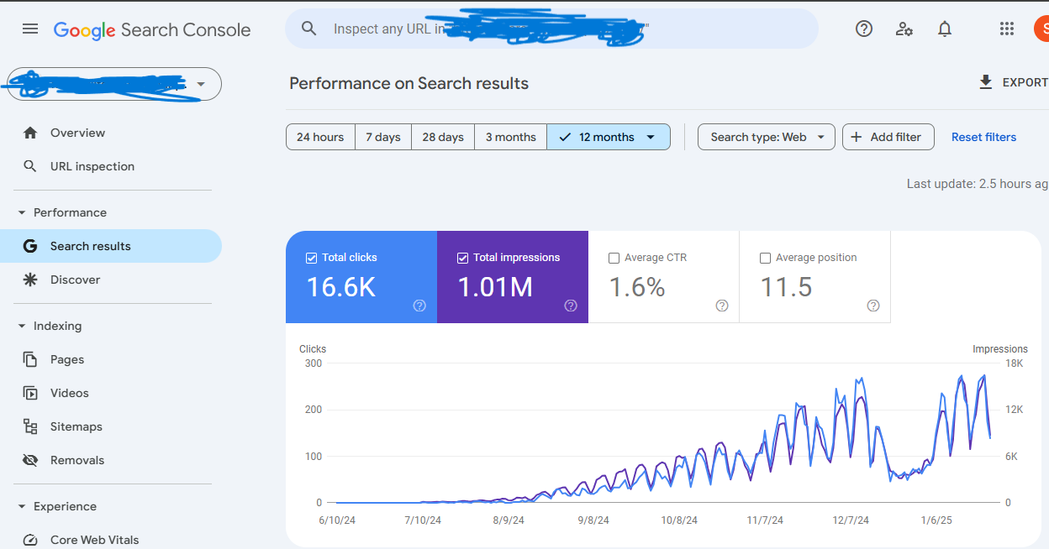Click the Discover asterisk icon
The image size is (1049, 549).
click(x=30, y=280)
